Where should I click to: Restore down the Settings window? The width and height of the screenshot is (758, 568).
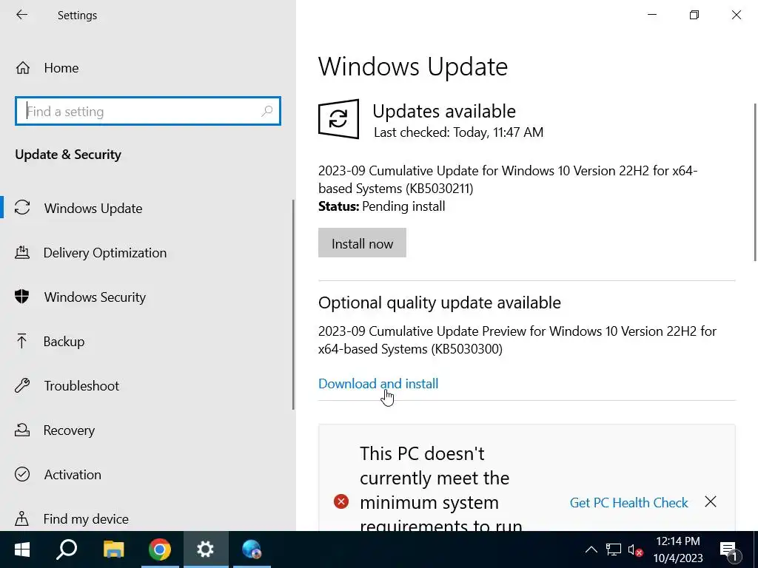click(694, 15)
